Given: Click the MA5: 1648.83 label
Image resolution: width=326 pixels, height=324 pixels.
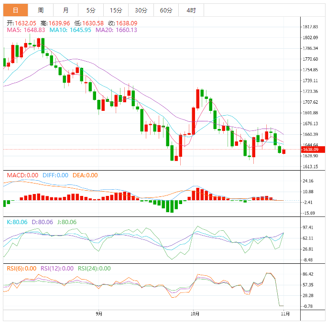Looking at the screenshot, I should (x=26, y=30).
